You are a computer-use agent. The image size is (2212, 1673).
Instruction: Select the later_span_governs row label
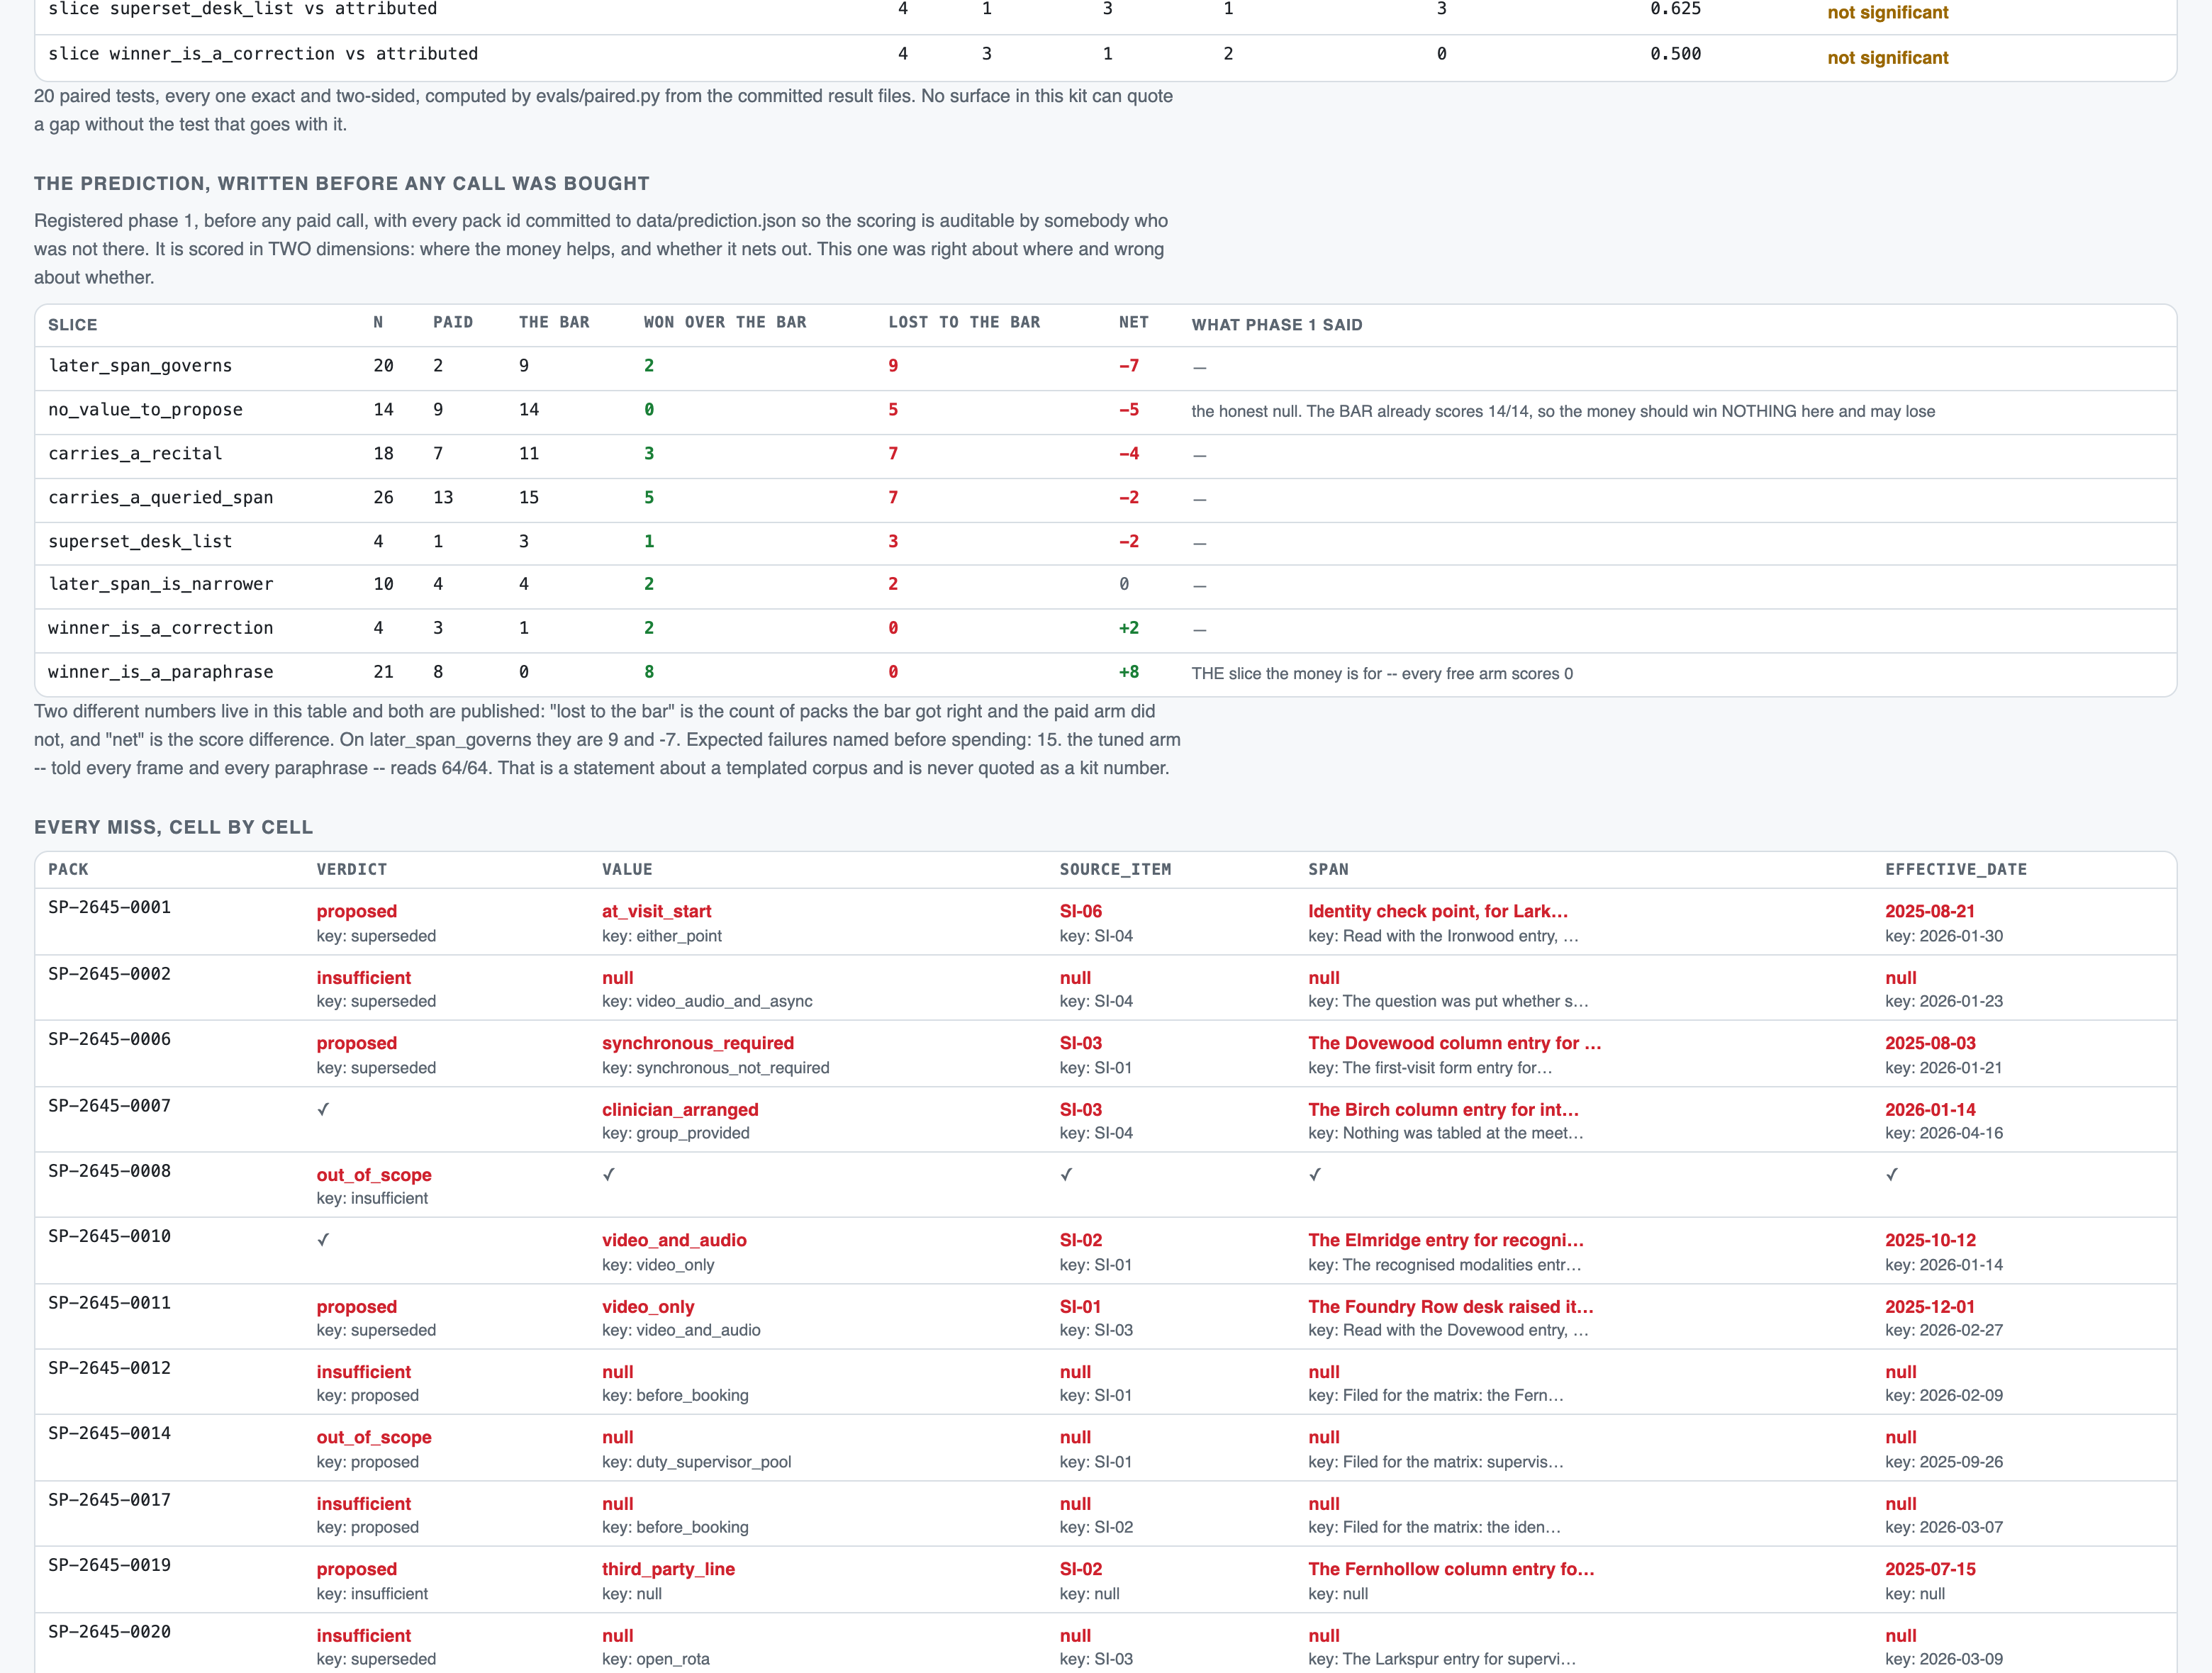[x=140, y=366]
